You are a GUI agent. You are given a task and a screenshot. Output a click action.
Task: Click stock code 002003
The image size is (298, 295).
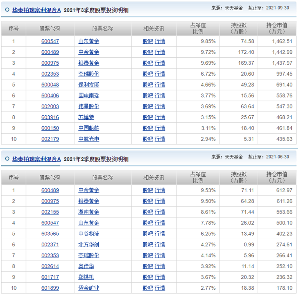[50, 106]
